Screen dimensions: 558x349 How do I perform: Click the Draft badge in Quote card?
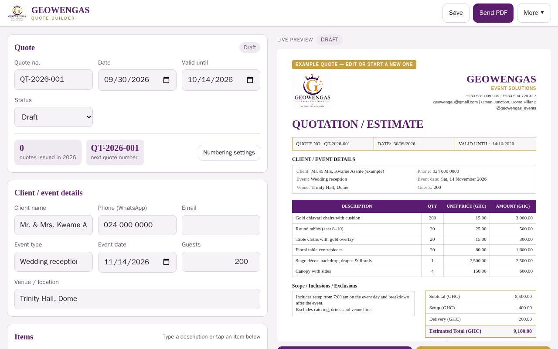[x=250, y=48]
